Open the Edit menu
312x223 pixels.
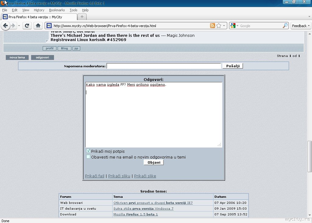(x=15, y=10)
